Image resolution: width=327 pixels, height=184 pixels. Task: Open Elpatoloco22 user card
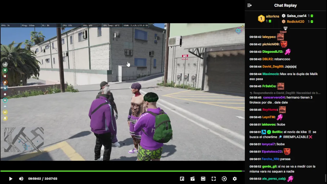pyautogui.click(x=272, y=152)
